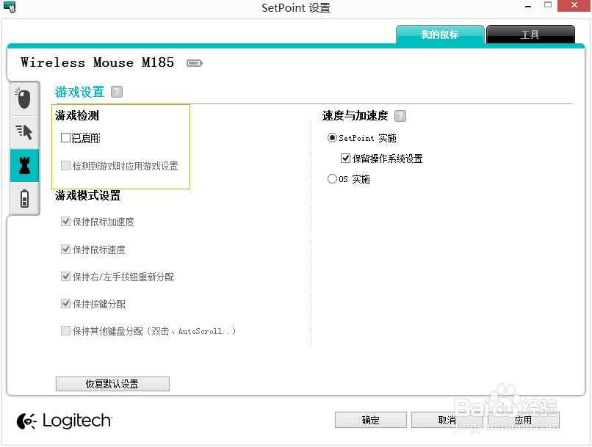The width and height of the screenshot is (592, 447).
Task: Close the SetPoint 设置 window
Action: (x=574, y=6)
